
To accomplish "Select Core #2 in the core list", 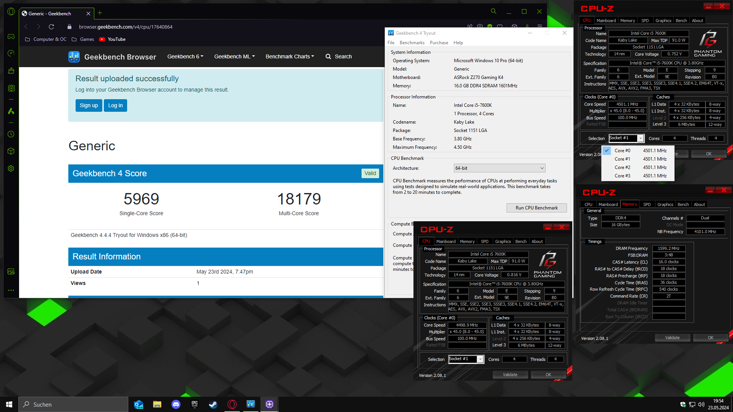I will tap(638, 167).
